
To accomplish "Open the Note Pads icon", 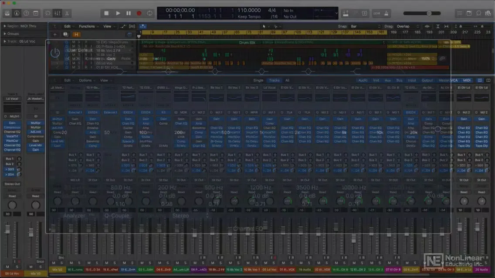I will 469,13.
